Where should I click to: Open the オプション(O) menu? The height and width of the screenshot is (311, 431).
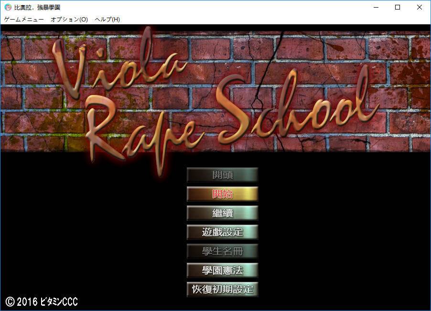tap(69, 20)
